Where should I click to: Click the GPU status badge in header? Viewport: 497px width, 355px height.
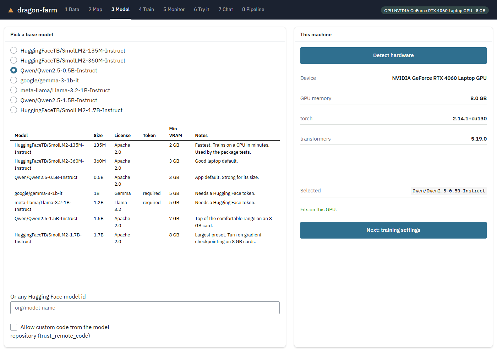tap(435, 10)
